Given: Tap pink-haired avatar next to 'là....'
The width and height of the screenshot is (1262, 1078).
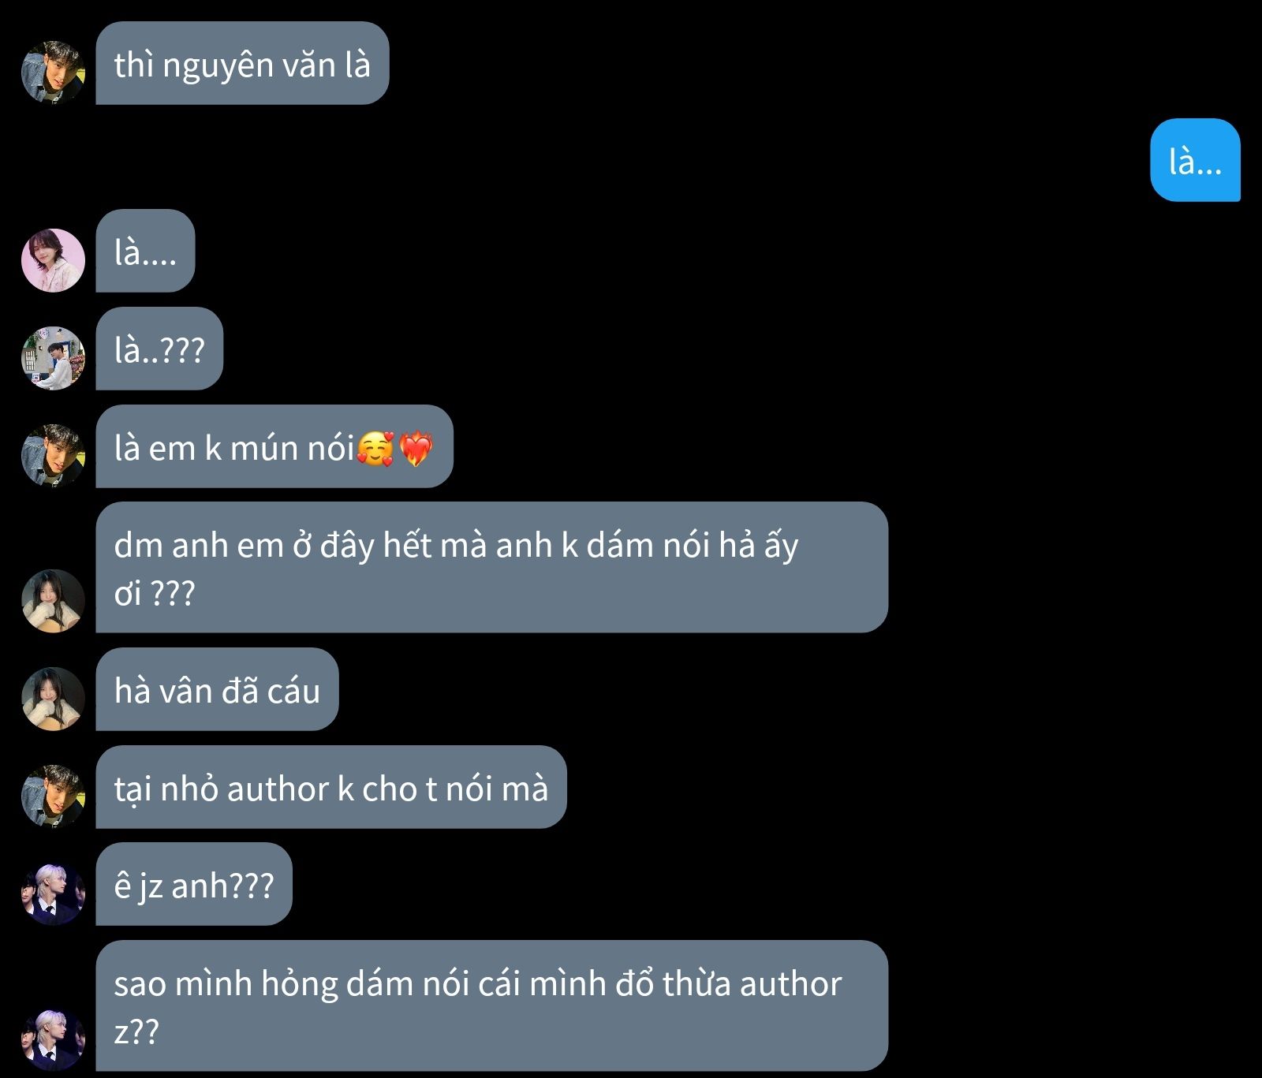Looking at the screenshot, I should tap(53, 260).
